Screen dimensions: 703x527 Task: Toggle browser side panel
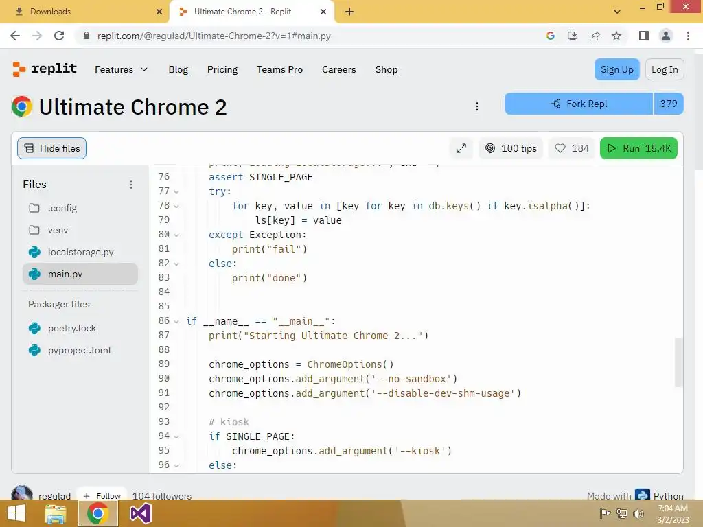click(644, 36)
